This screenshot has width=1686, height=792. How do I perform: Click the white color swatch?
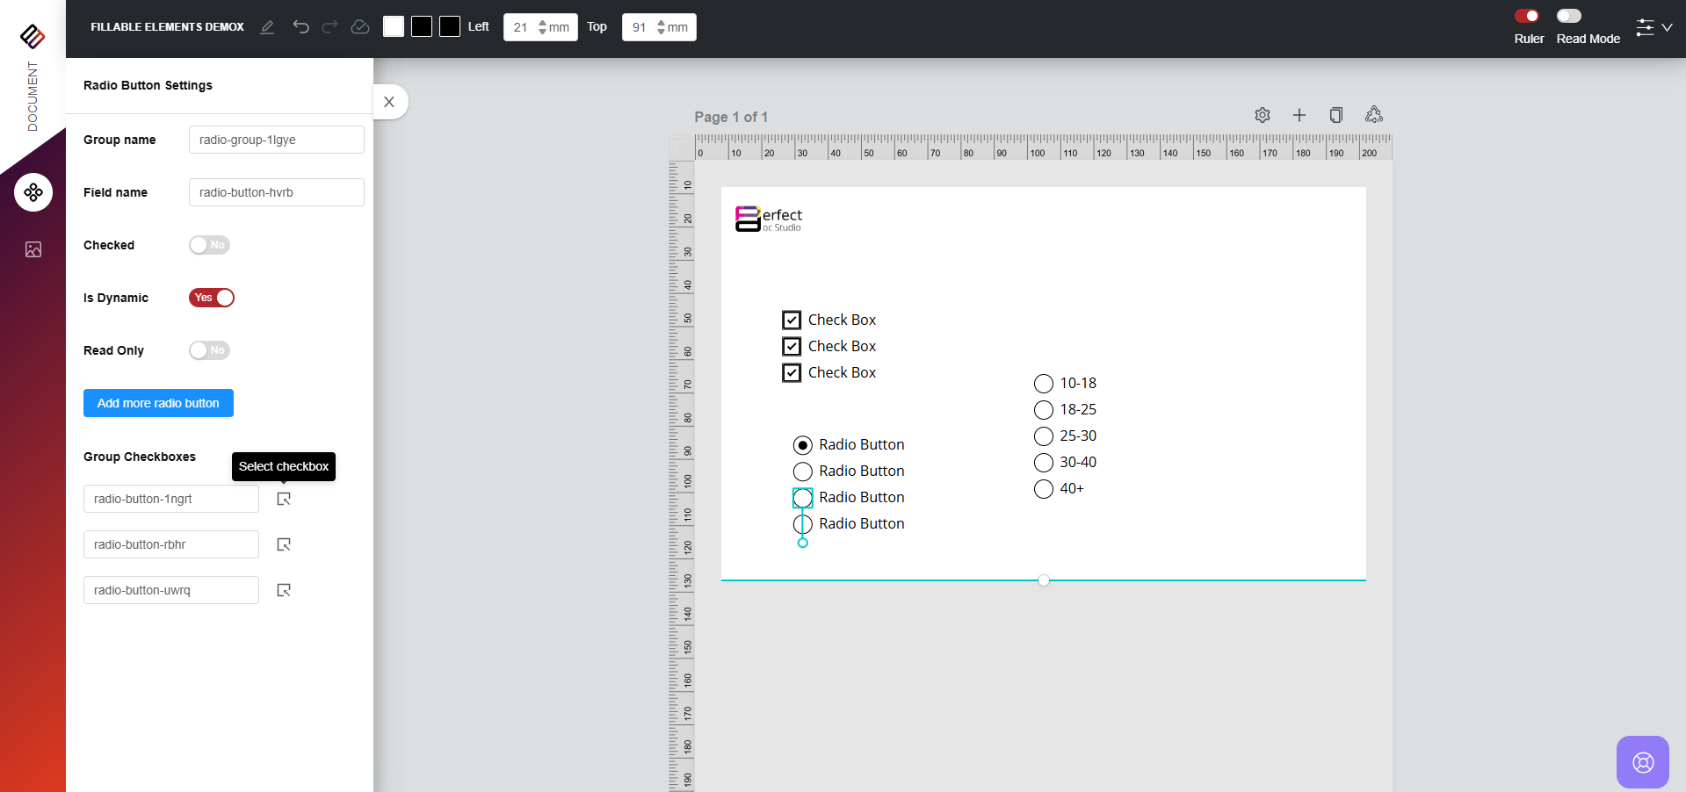coord(394,26)
